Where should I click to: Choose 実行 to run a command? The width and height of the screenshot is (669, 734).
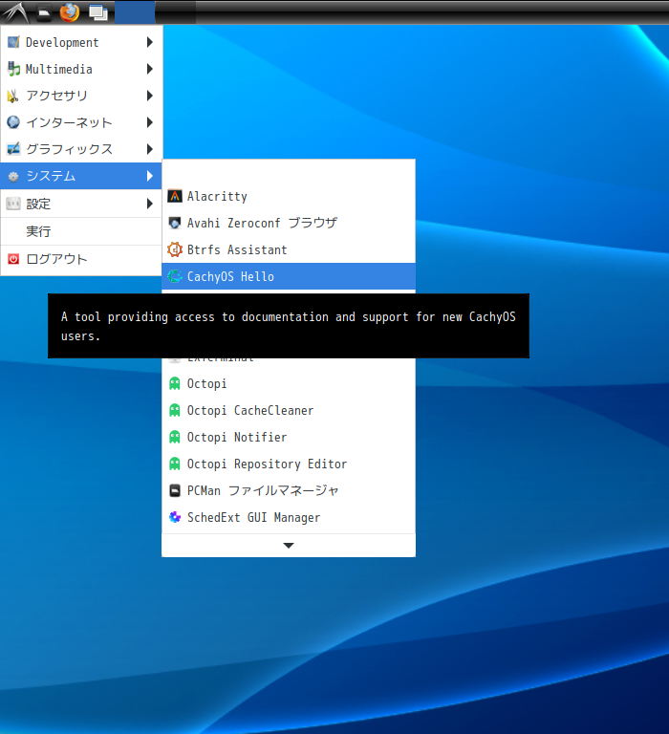[81, 231]
